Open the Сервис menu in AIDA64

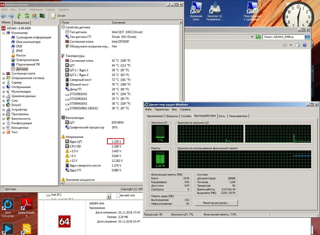click(50, 9)
